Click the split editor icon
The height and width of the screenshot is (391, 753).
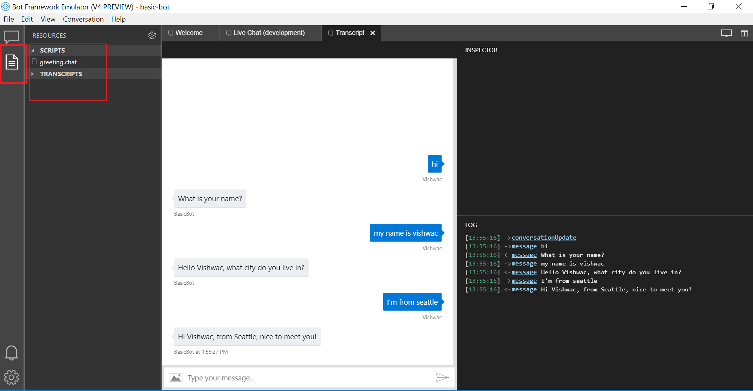click(x=744, y=33)
